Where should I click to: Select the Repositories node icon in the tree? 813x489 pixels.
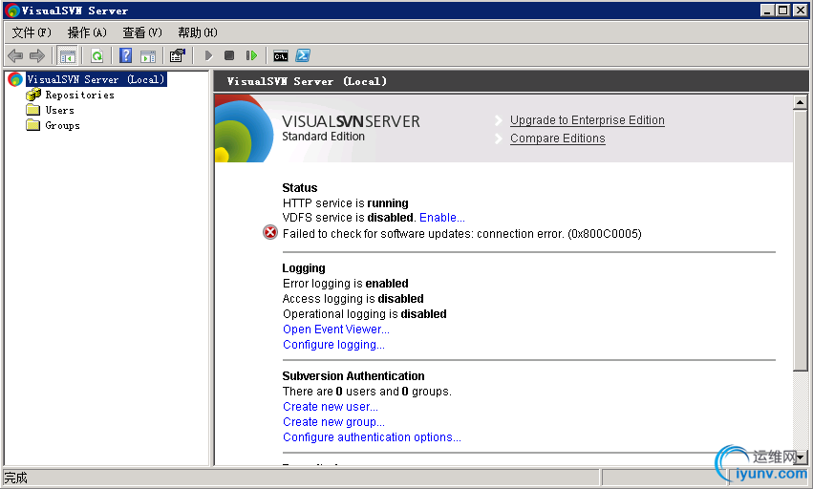[33, 95]
